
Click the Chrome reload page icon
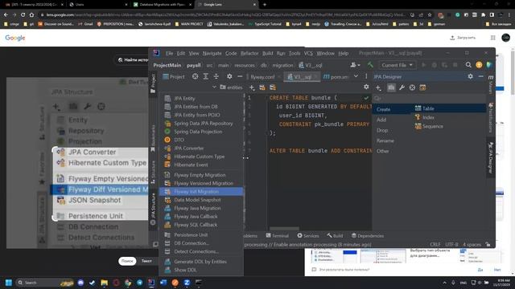coord(23,14)
